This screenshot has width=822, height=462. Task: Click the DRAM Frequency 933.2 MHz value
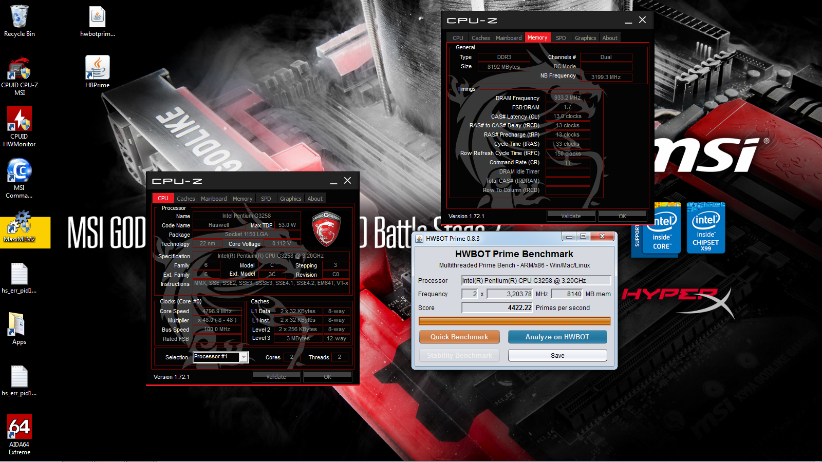point(568,98)
